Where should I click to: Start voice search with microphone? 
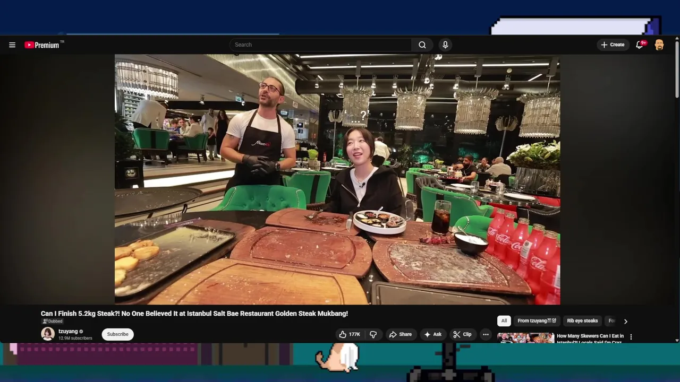point(445,45)
